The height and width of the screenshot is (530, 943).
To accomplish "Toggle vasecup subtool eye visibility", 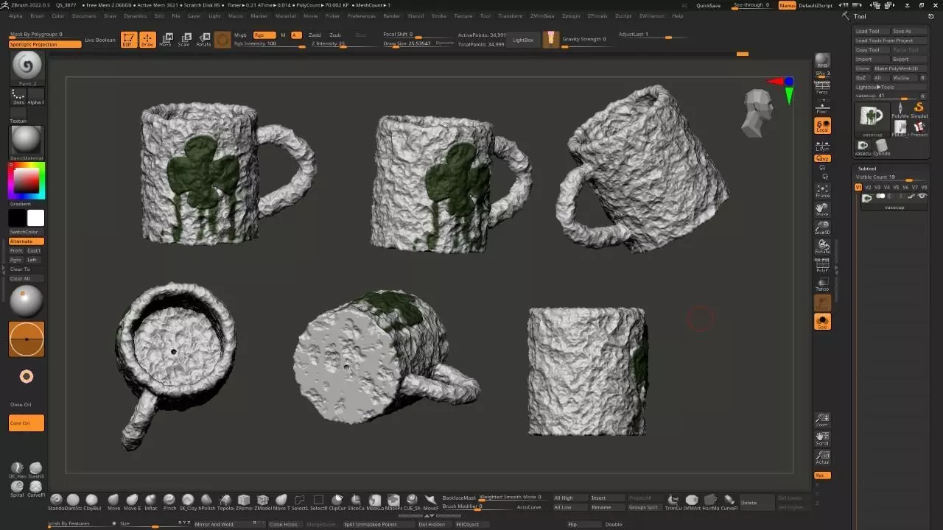I will coord(922,197).
